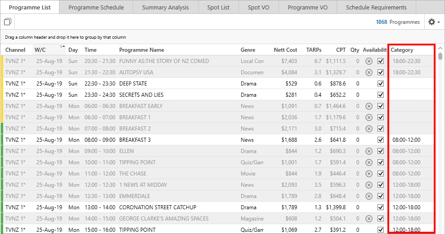Sort by the CPT column header
Screen dimensions: 445x234
341,50
